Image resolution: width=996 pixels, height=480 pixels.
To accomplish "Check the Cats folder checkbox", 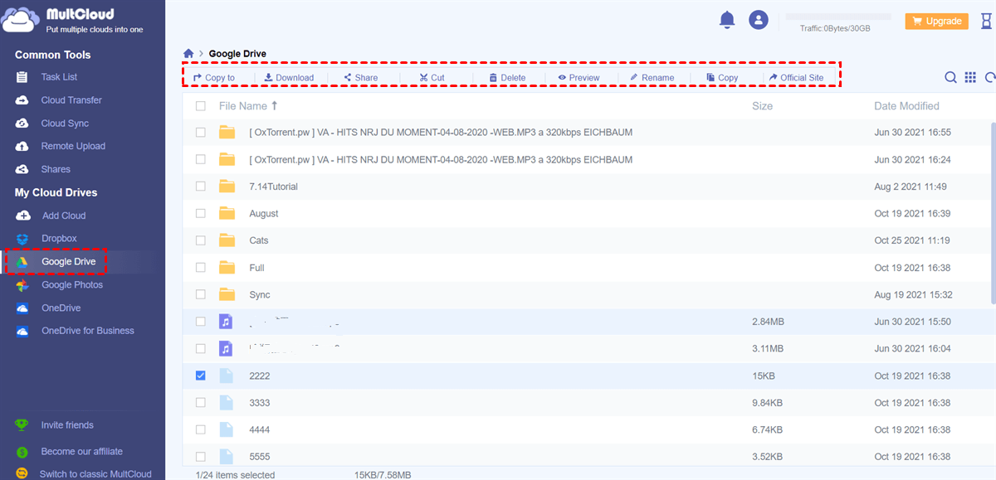I will (x=200, y=240).
